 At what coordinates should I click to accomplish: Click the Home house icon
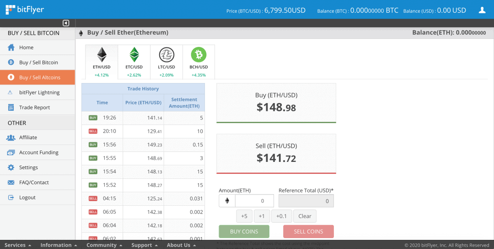pos(11,47)
